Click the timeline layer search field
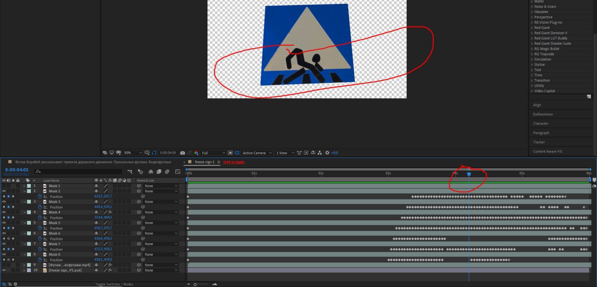The height and width of the screenshot is (287, 597). coord(77,171)
